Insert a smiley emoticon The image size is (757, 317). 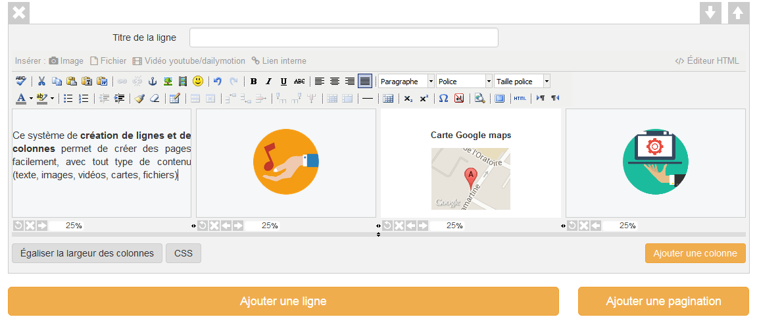point(197,82)
